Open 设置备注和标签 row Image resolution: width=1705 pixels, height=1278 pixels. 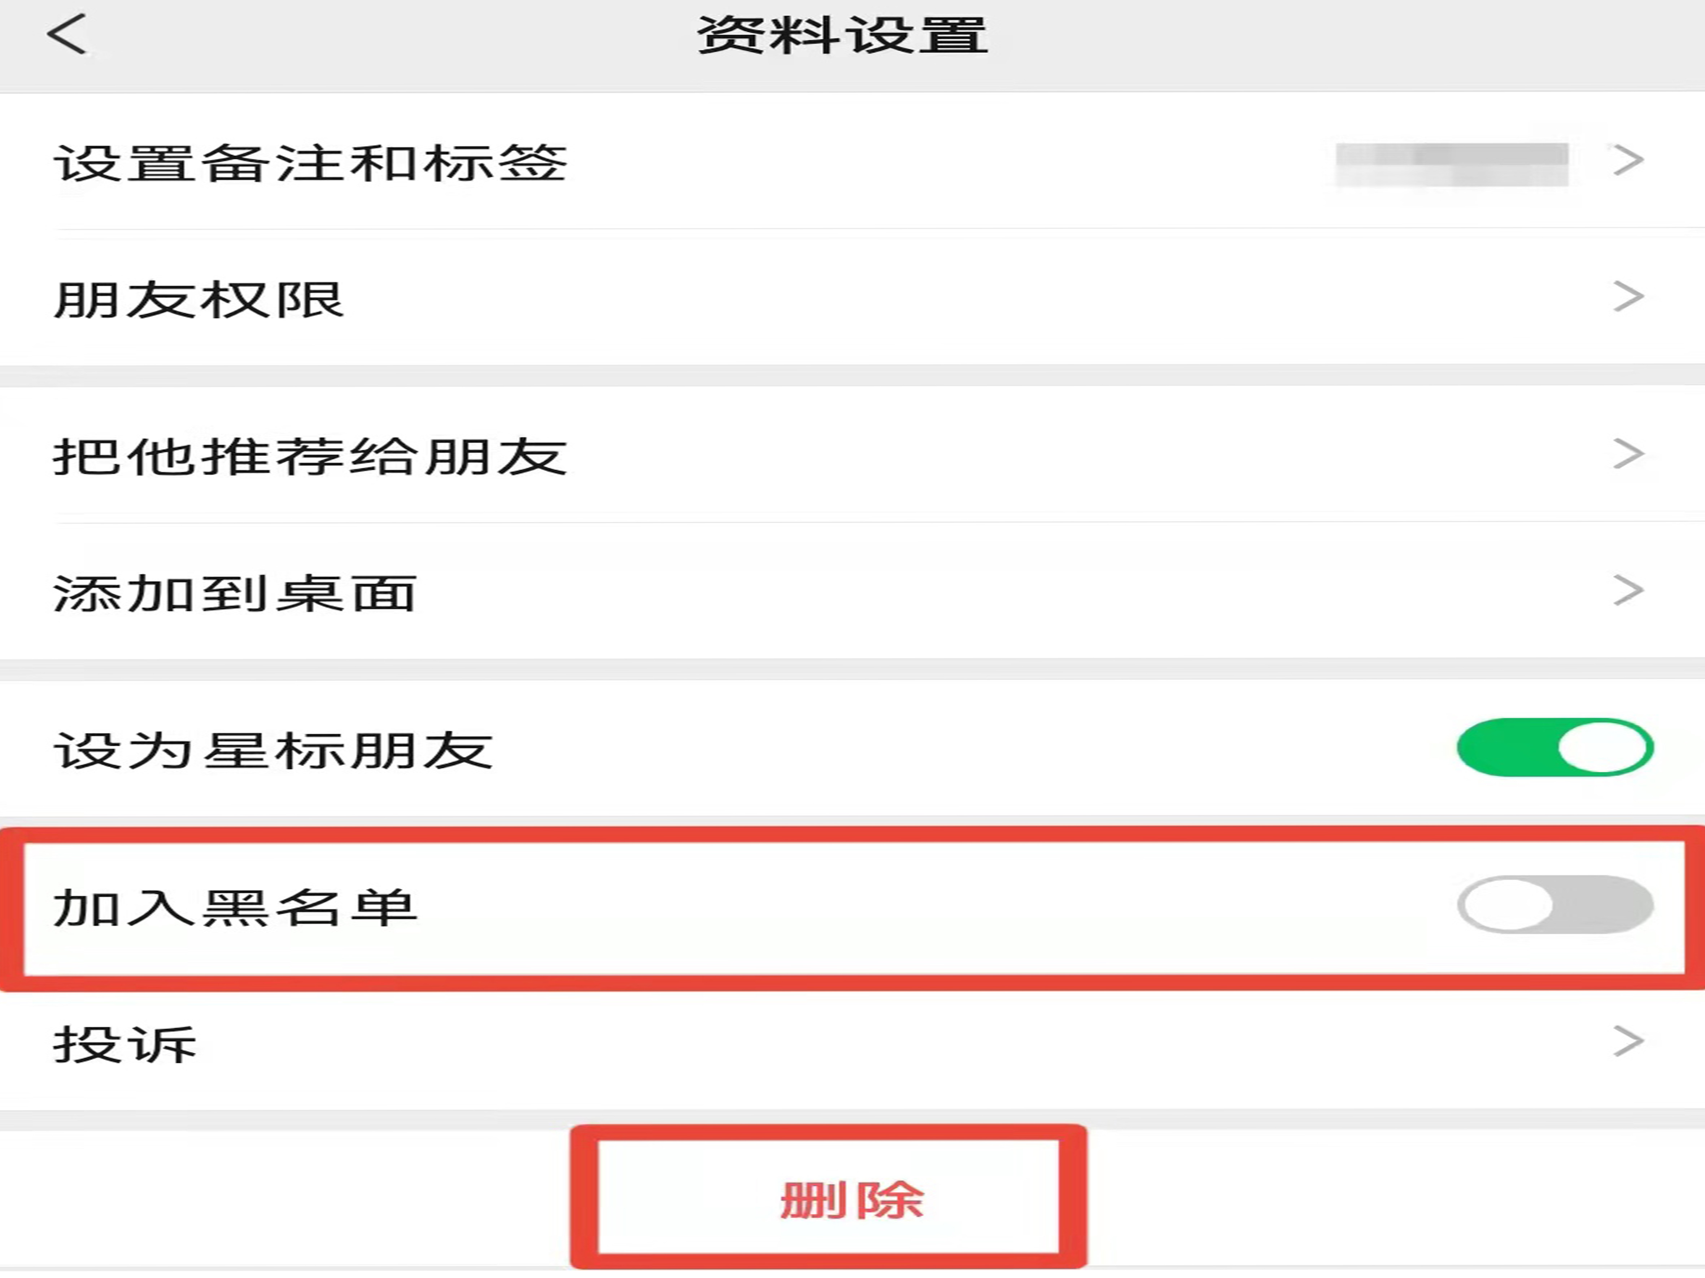(852, 162)
